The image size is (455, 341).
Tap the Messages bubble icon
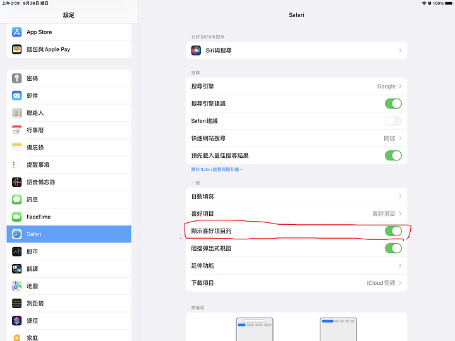pyautogui.click(x=16, y=200)
